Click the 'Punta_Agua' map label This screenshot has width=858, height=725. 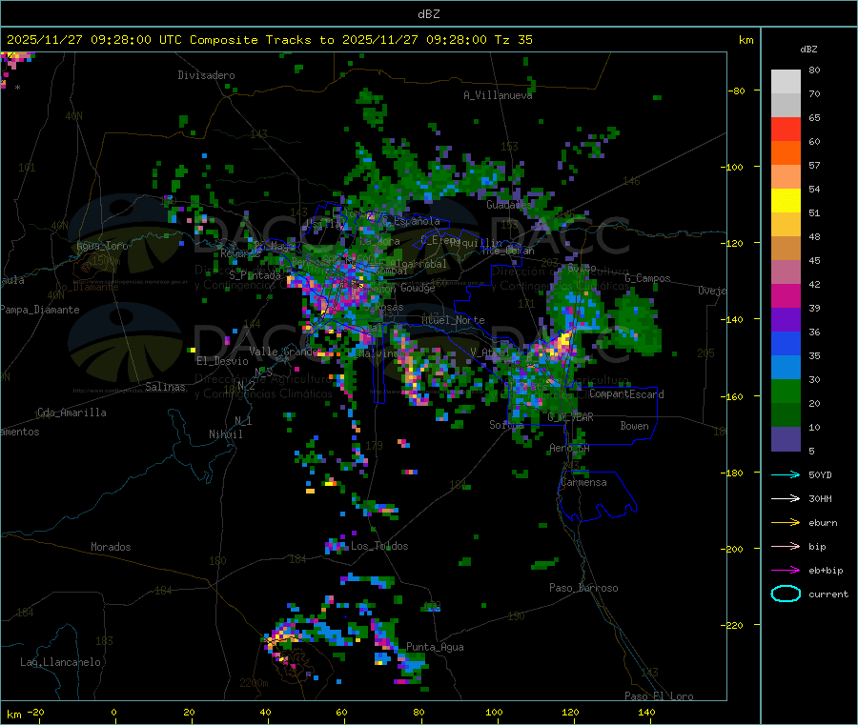pos(435,647)
